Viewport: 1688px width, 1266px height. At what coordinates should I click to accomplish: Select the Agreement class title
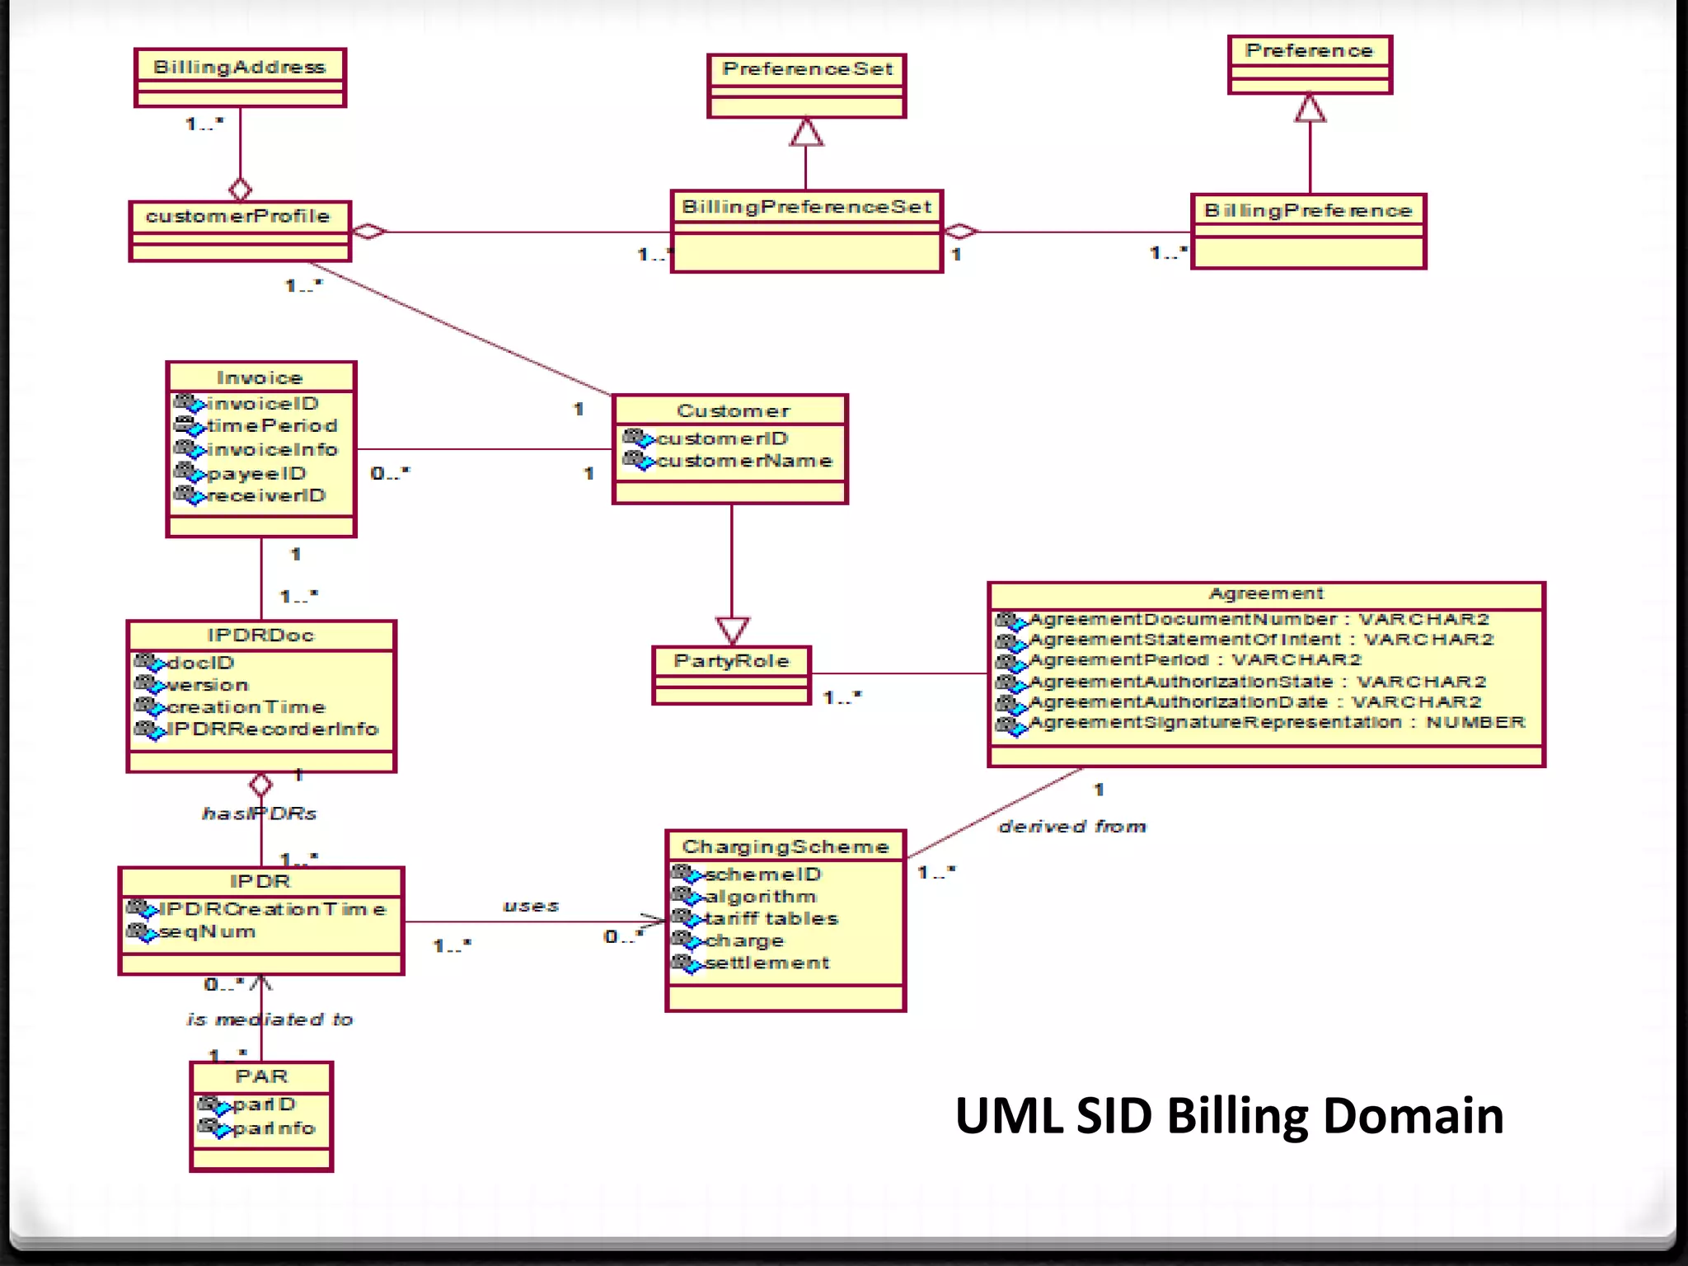tap(1267, 593)
